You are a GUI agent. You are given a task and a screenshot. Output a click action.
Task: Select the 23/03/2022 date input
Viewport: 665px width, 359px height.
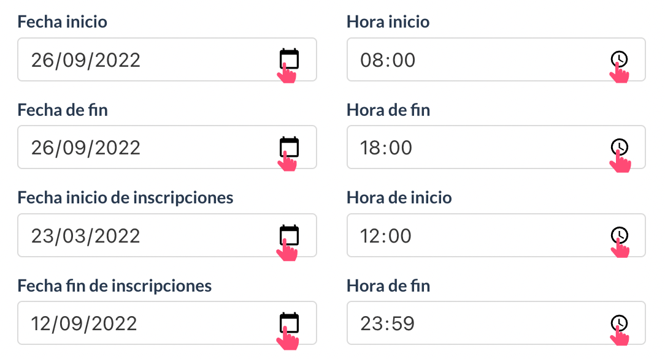[x=167, y=235]
